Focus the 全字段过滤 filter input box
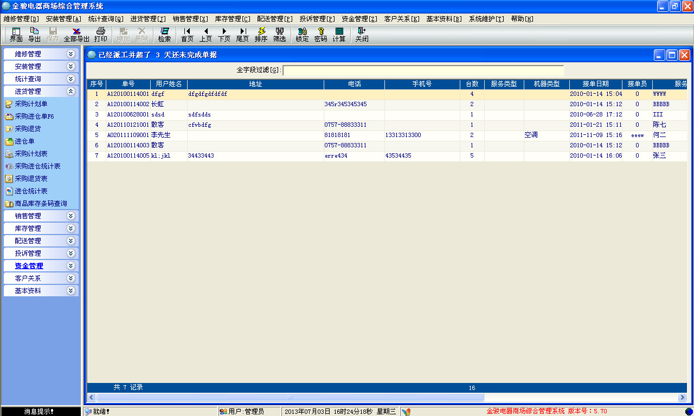The image size is (694, 416). (x=423, y=70)
